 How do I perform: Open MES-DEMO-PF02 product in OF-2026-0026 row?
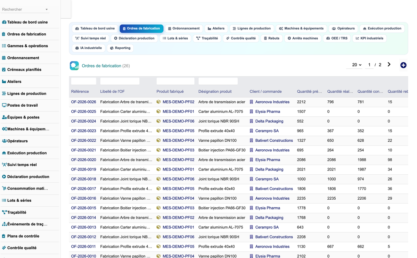[x=178, y=102]
